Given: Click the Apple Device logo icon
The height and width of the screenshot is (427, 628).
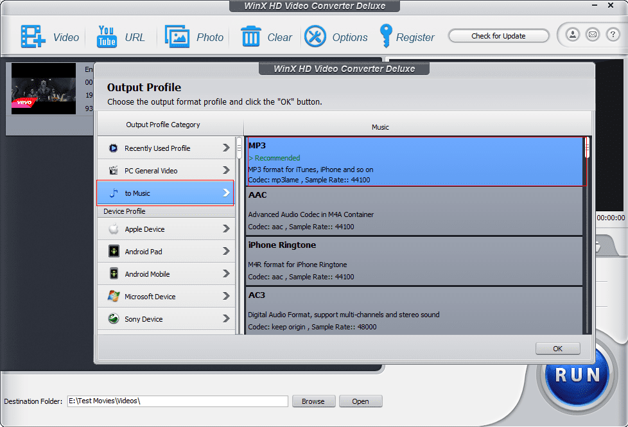Looking at the screenshot, I should (114, 229).
